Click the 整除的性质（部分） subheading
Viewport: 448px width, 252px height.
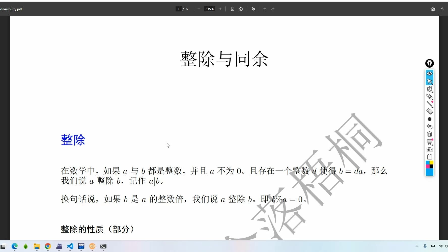(x=97, y=229)
